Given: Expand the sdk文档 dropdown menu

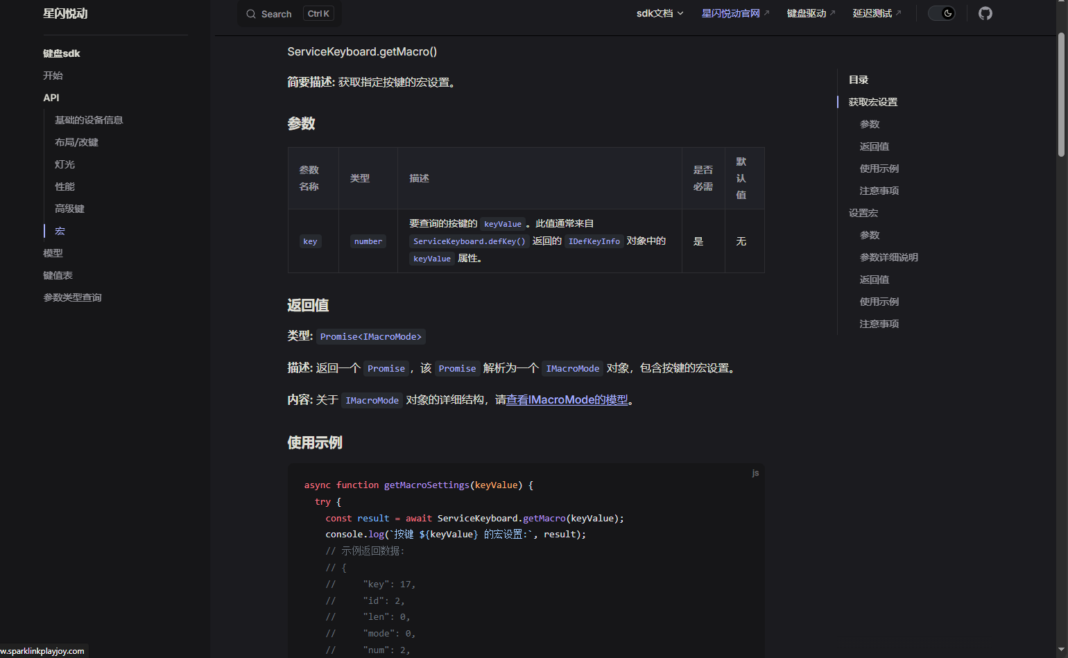Looking at the screenshot, I should 660,13.
